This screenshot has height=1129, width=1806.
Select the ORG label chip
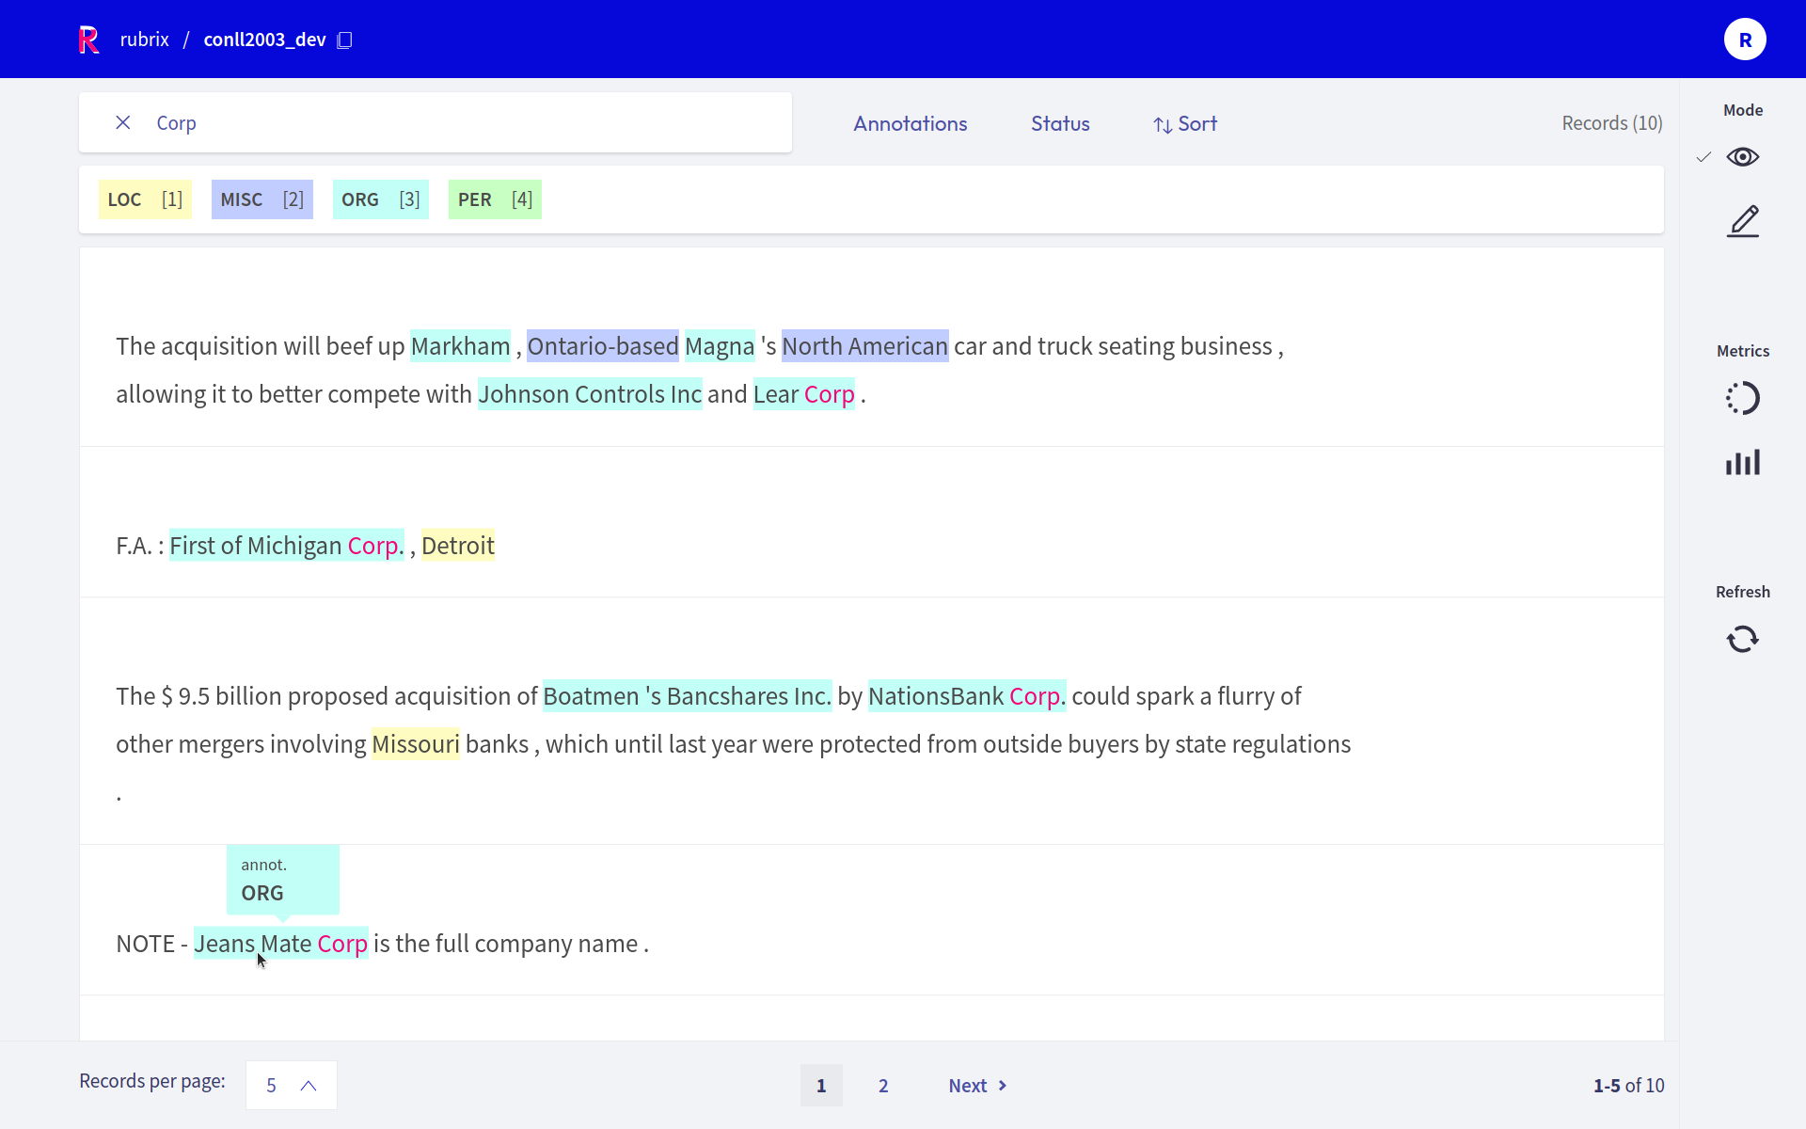pyautogui.click(x=380, y=199)
